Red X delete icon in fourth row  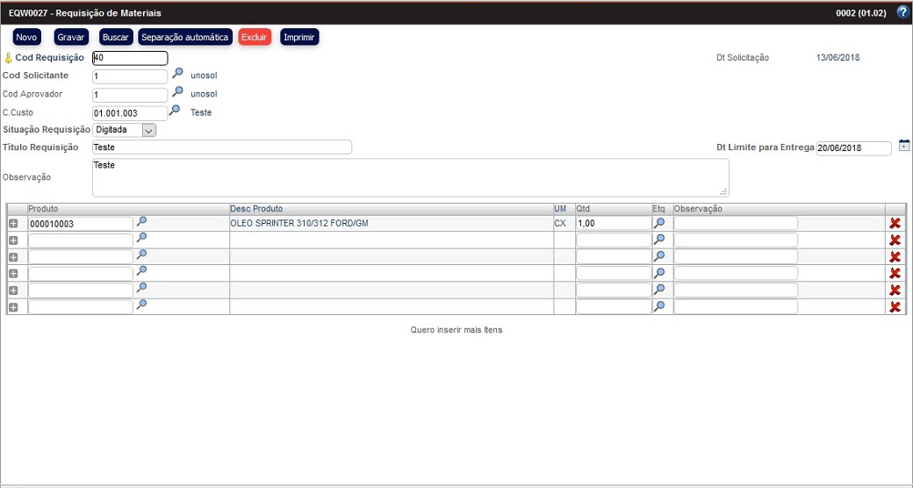tap(895, 273)
